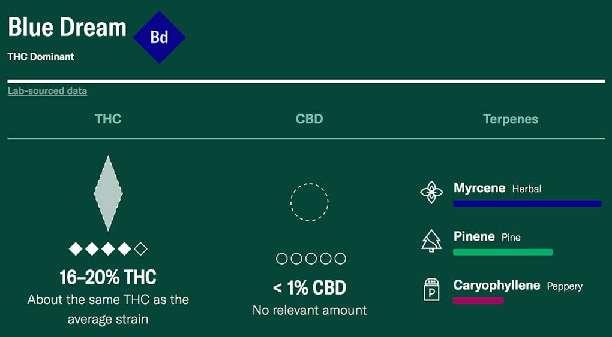Viewport: 612px width, 337px height.
Task: Switch to the THC column header
Action: point(108,119)
